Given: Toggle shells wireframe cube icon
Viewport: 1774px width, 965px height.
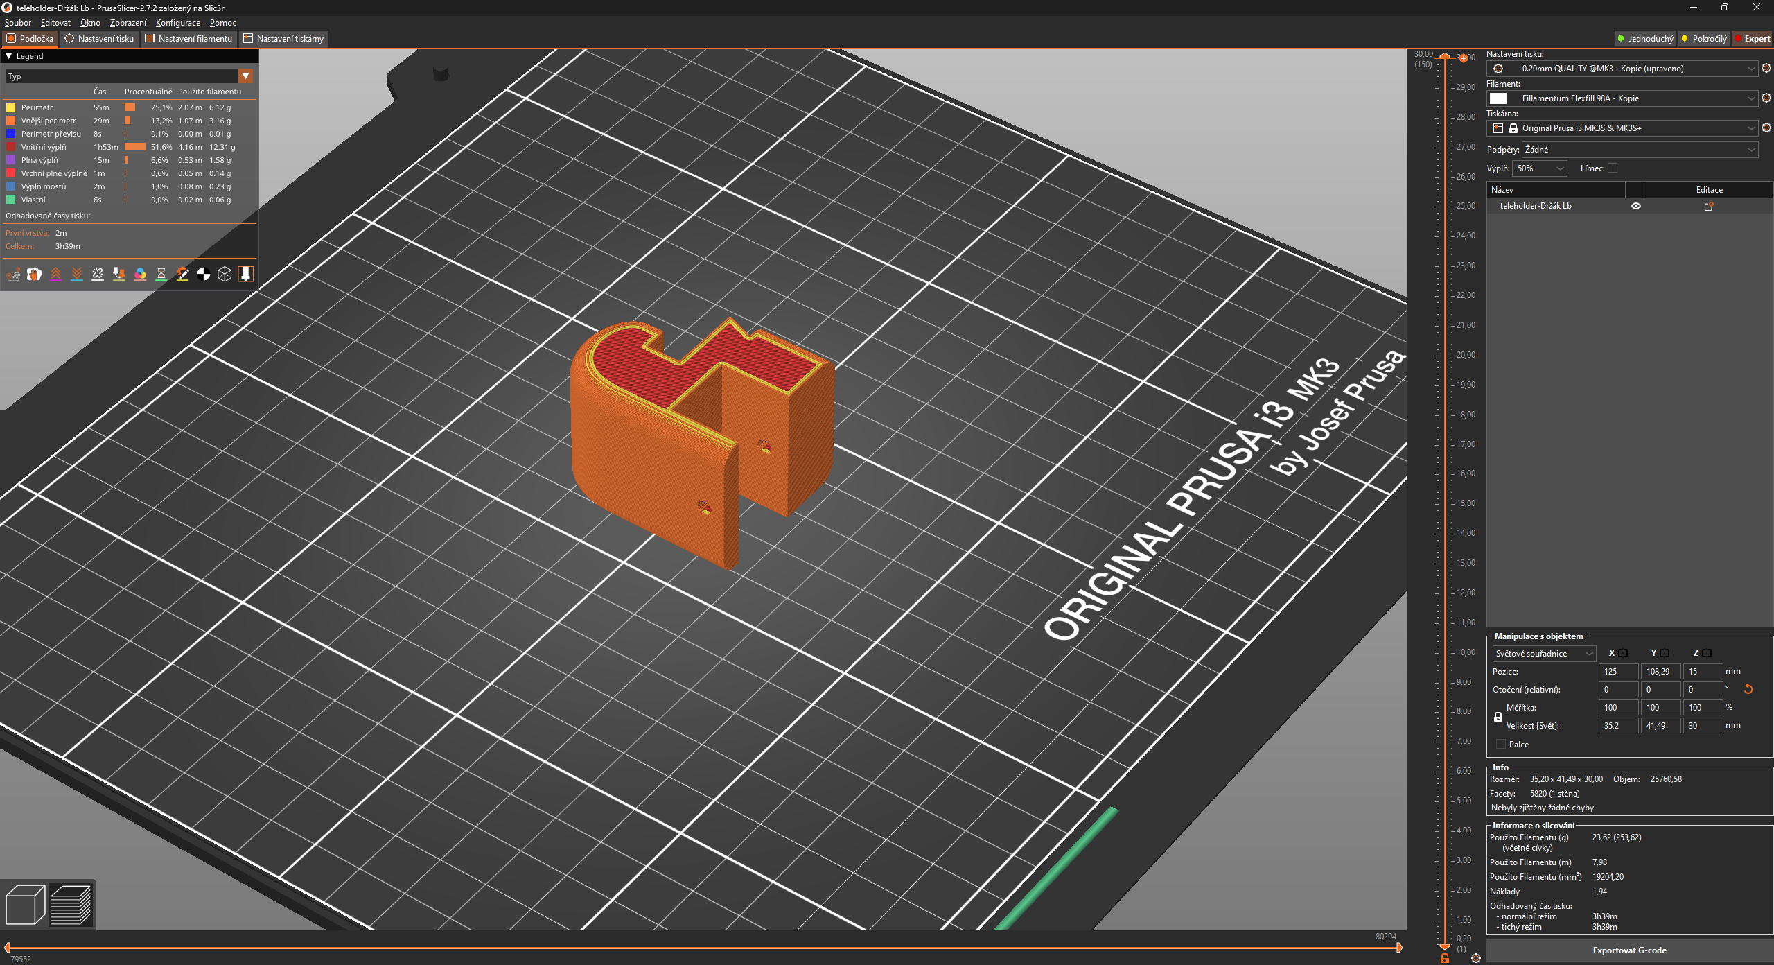Looking at the screenshot, I should click(225, 275).
